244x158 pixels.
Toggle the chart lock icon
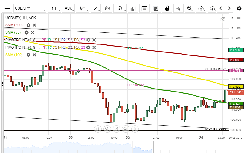[167, 8]
